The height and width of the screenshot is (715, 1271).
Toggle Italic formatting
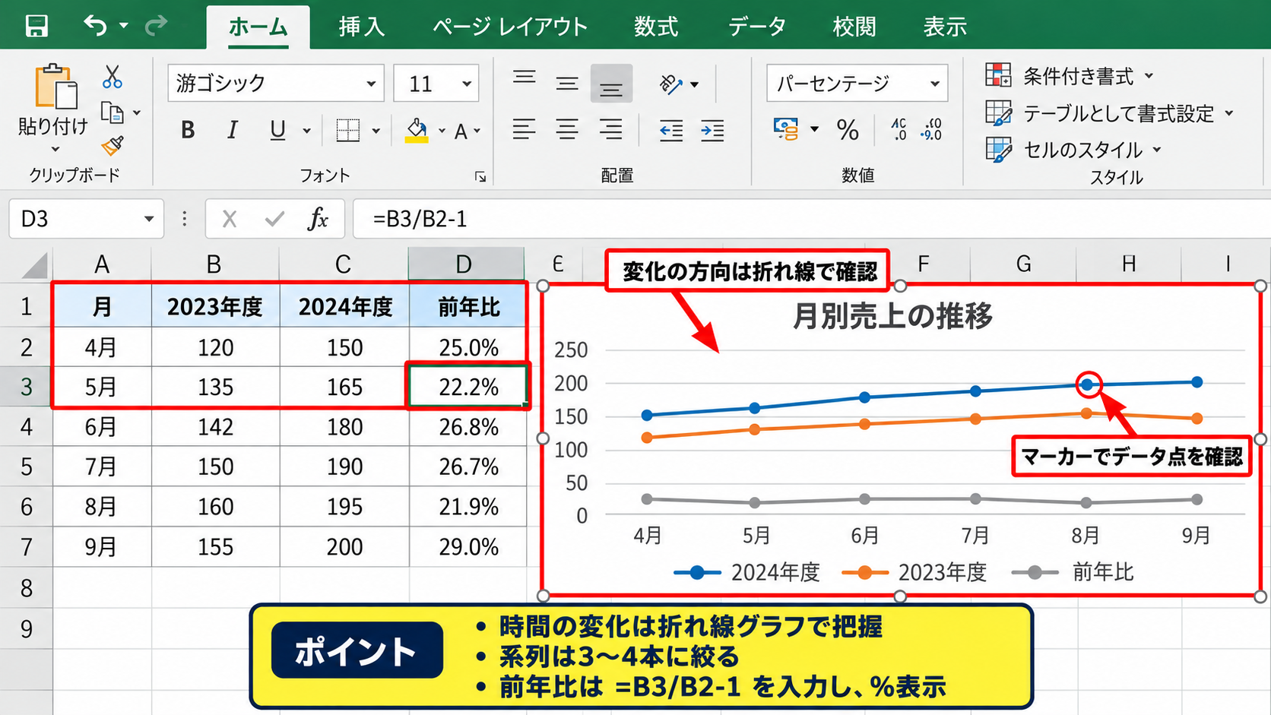(233, 131)
